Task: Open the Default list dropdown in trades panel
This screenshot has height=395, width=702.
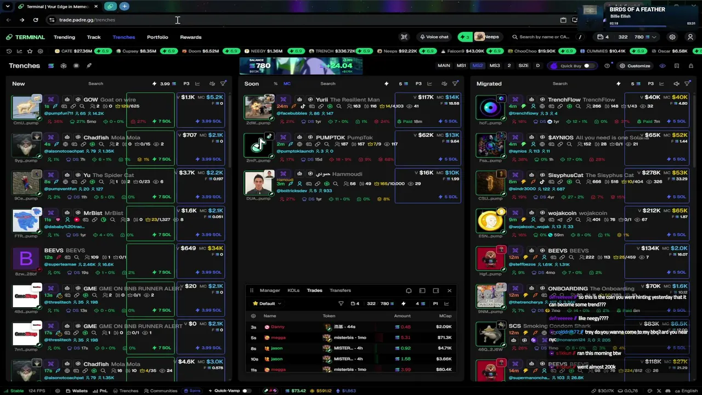Action: click(x=267, y=303)
